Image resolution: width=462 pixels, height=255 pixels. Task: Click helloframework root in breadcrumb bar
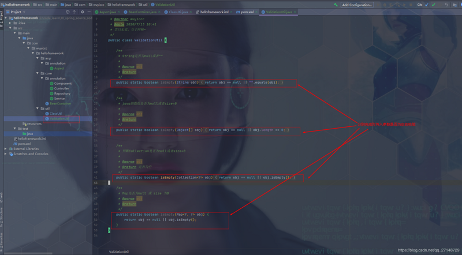(16, 5)
